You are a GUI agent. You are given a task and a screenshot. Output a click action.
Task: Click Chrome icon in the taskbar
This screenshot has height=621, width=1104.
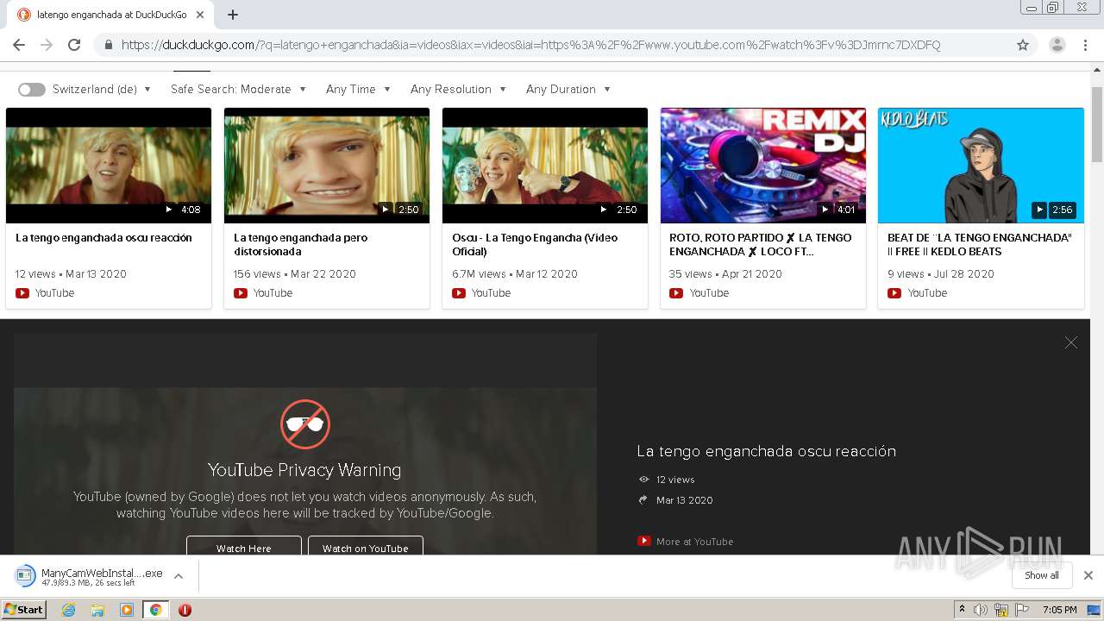click(x=155, y=610)
